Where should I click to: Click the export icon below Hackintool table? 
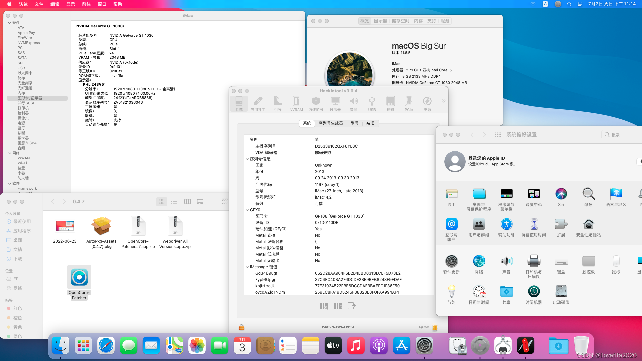coord(352,306)
